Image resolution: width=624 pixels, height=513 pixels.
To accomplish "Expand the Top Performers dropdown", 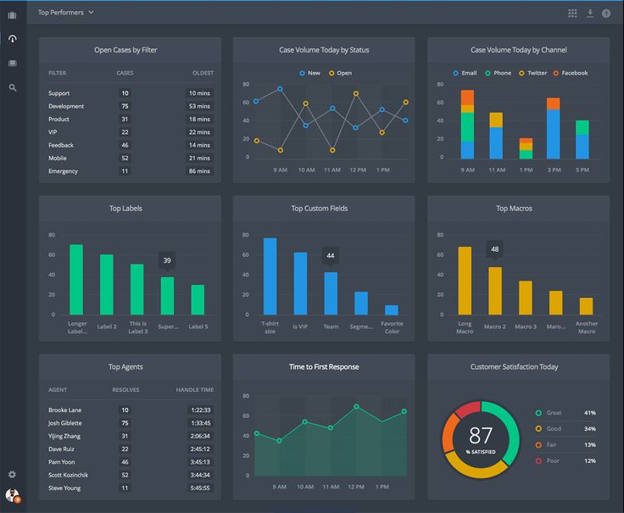I will click(x=65, y=13).
